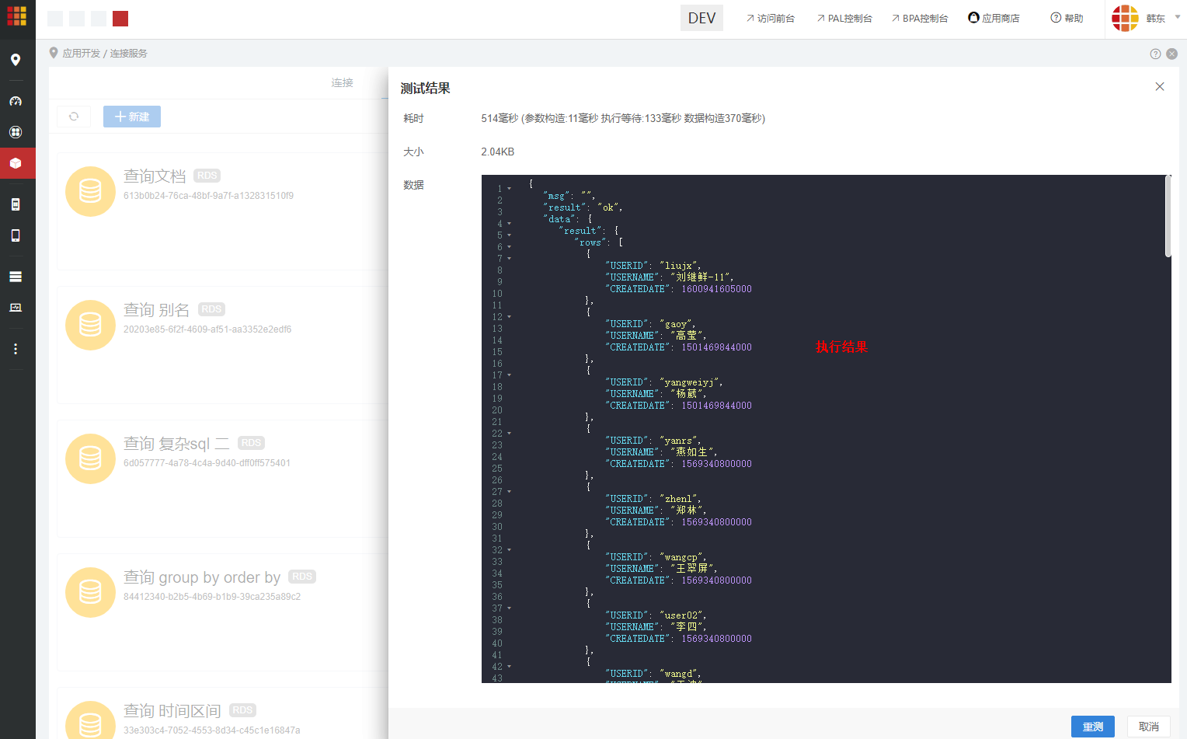
Task: Click the red color square in header
Action: [x=120, y=19]
